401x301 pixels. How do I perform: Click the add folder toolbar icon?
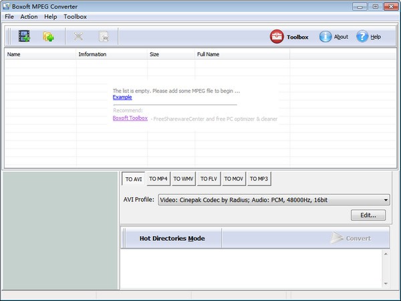point(49,37)
